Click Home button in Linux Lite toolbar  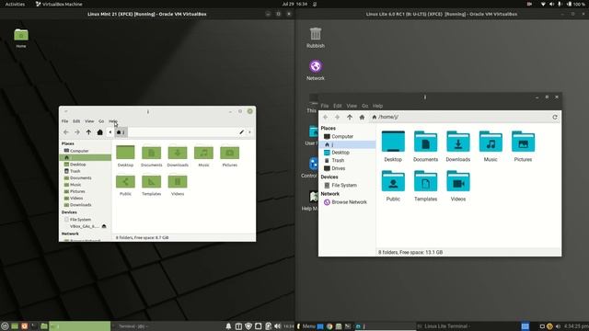(362, 117)
